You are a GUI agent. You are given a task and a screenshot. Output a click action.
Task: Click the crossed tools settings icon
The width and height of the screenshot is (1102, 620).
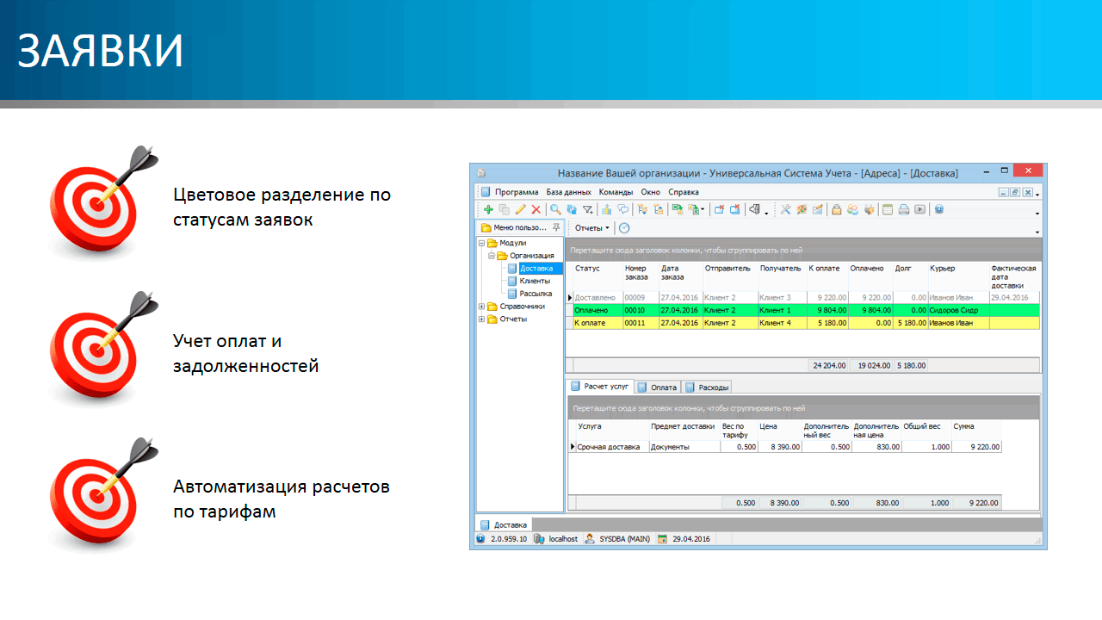tap(785, 209)
